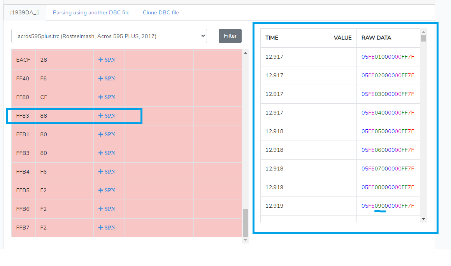Click the raw data table scrollbar down arrow
The image size is (451, 266).
coord(423,219)
